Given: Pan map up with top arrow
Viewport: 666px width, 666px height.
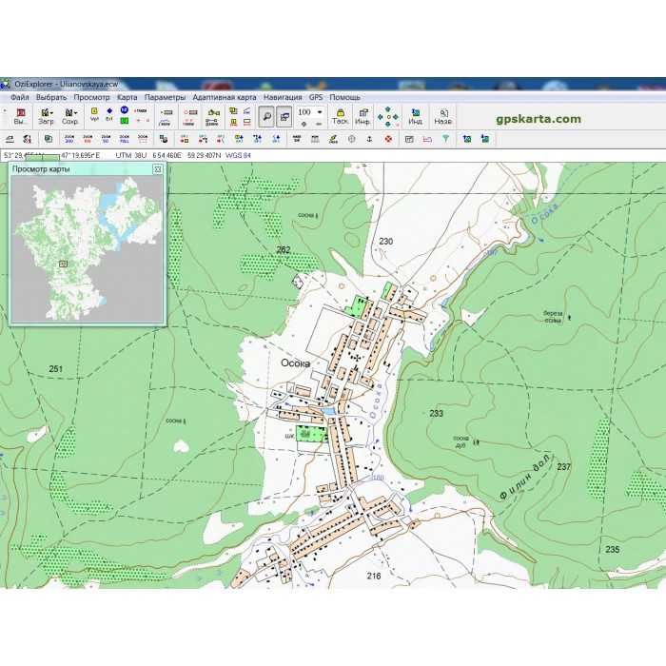Looking at the screenshot, I should point(388,109).
